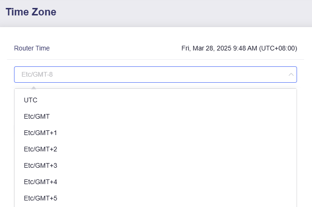The width and height of the screenshot is (312, 207).
Task: Select Etc/GMT+4 from the options
Action: click(40, 182)
